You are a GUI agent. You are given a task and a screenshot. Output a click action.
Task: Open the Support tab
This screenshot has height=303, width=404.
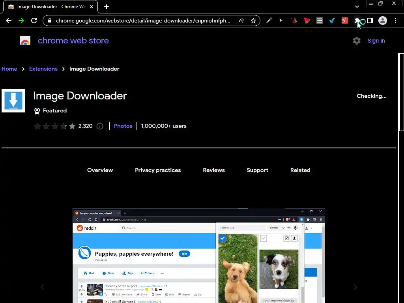(x=257, y=170)
